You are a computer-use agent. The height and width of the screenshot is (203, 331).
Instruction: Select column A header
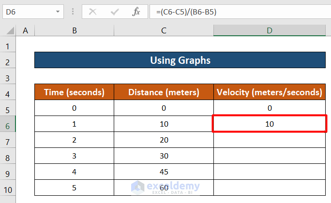(x=25, y=31)
